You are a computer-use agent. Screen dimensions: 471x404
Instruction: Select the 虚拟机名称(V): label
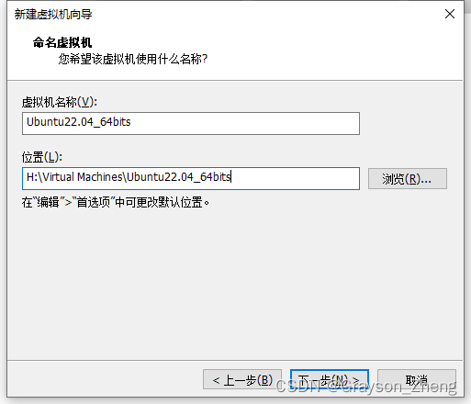pos(60,102)
